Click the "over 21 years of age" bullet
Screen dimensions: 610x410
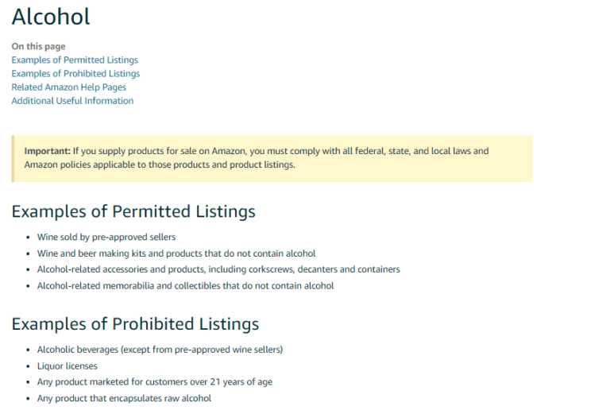pyautogui.click(x=155, y=381)
